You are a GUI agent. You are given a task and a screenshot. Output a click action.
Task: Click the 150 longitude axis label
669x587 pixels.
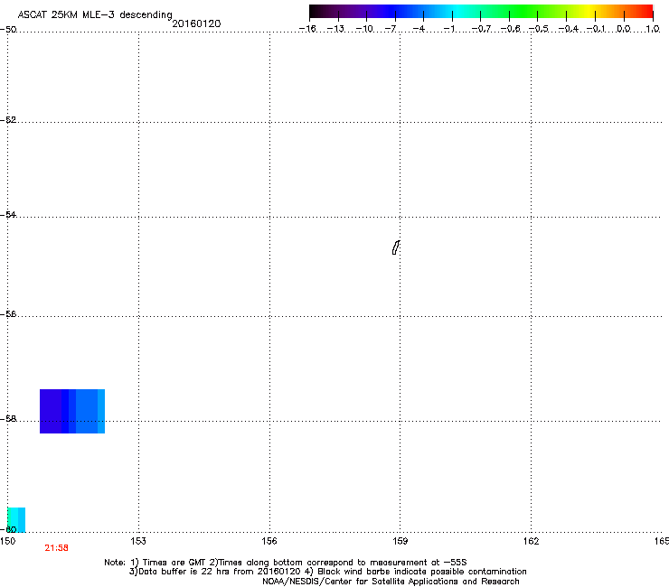(x=7, y=541)
